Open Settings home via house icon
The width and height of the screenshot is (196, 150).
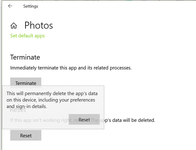pos(14,25)
